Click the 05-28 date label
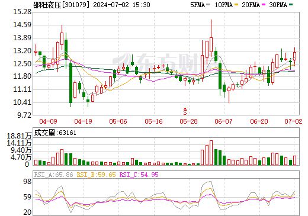 188,121
